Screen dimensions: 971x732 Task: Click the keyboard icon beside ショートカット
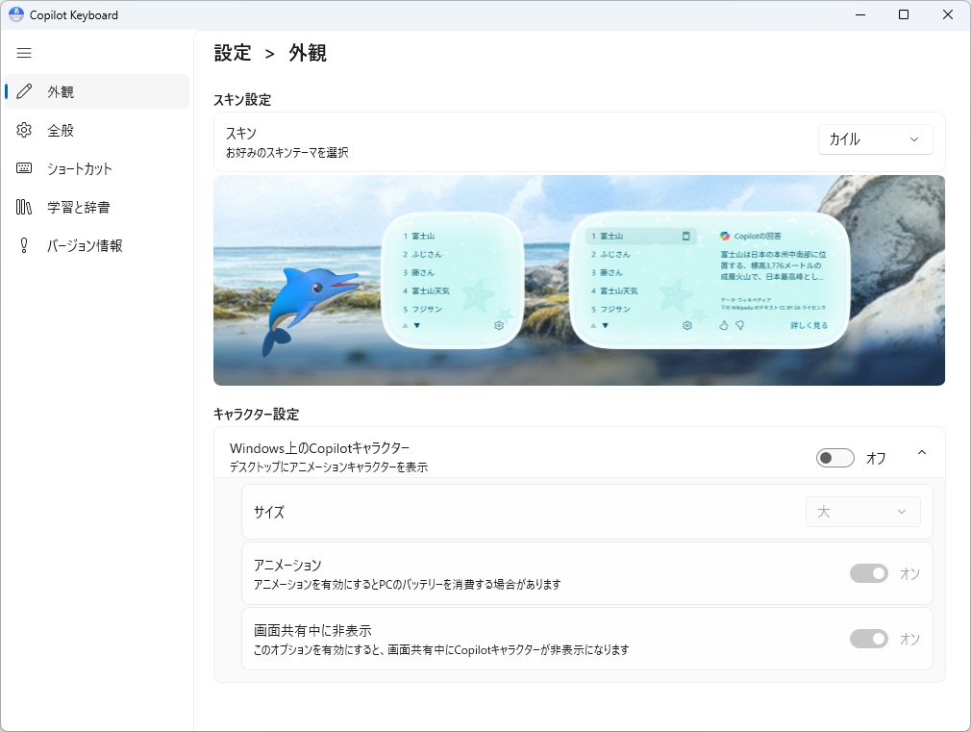(24, 168)
